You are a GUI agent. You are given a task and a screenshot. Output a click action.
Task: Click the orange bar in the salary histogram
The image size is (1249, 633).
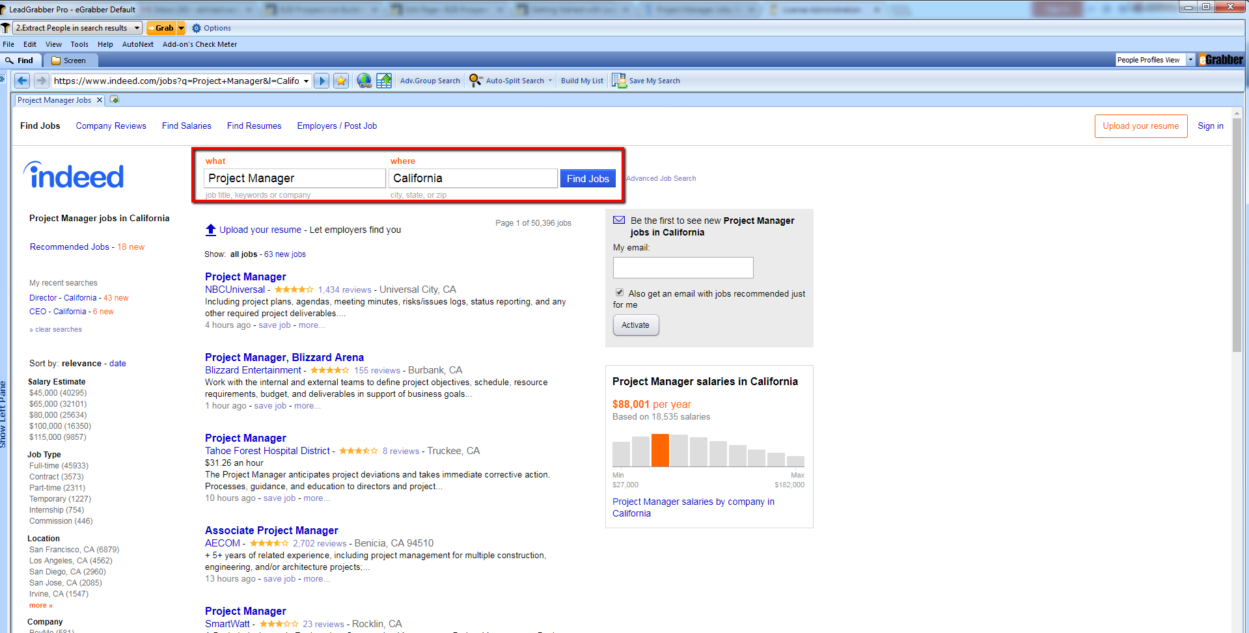tap(659, 450)
